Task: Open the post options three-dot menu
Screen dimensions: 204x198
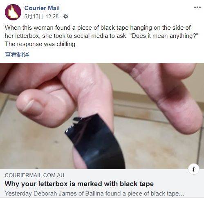Action: [x=197, y=7]
